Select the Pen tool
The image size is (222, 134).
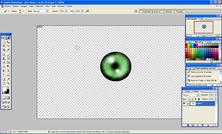coord(4,75)
